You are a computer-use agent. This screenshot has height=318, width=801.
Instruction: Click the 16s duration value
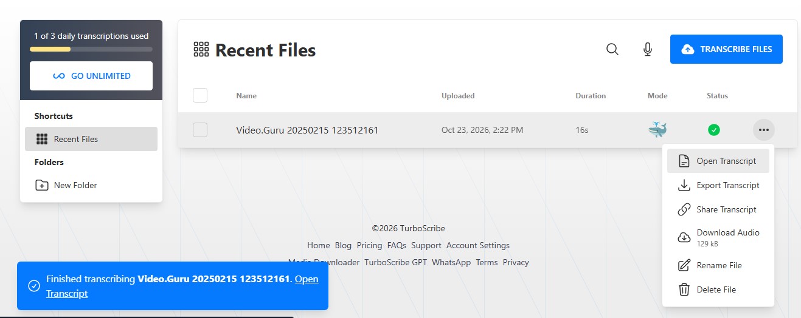[x=582, y=130]
